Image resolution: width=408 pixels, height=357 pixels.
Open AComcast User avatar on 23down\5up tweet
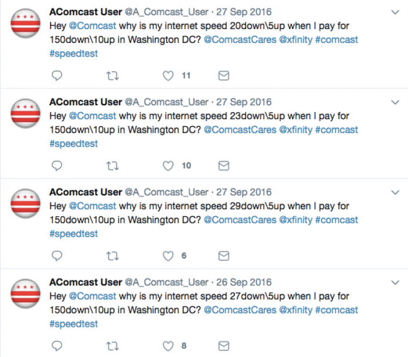point(26,113)
